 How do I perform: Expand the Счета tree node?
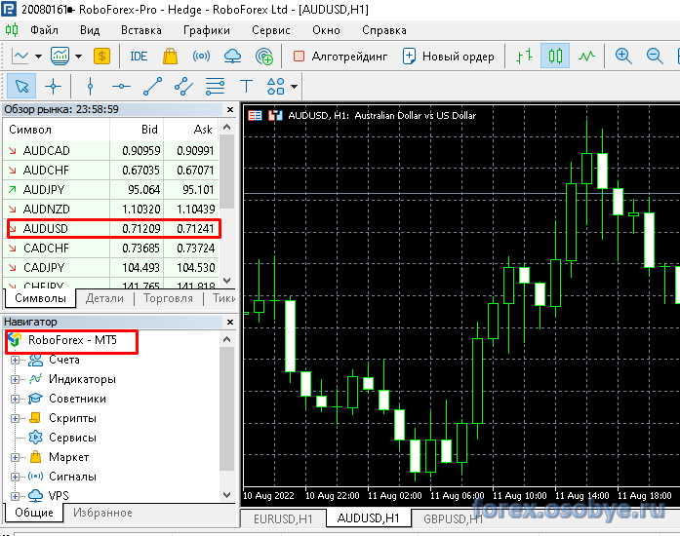[15, 360]
